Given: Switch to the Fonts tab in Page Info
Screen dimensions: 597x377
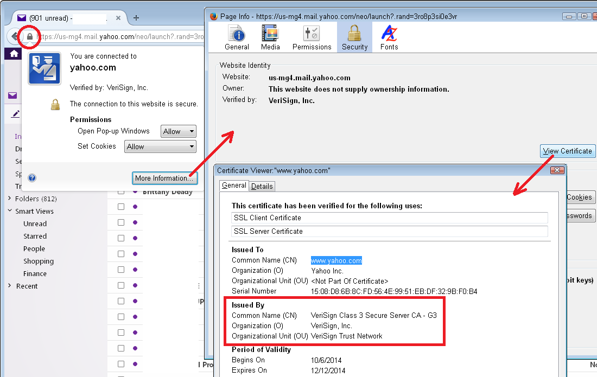Looking at the screenshot, I should point(389,37).
